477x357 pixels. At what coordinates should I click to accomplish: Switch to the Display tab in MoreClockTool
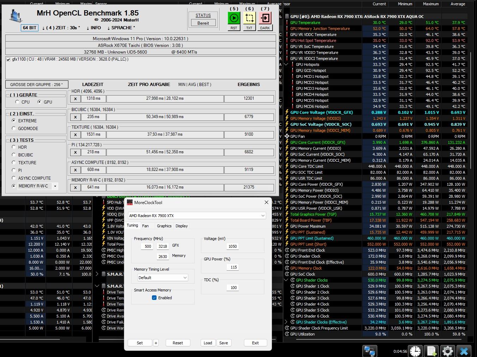[x=182, y=226]
